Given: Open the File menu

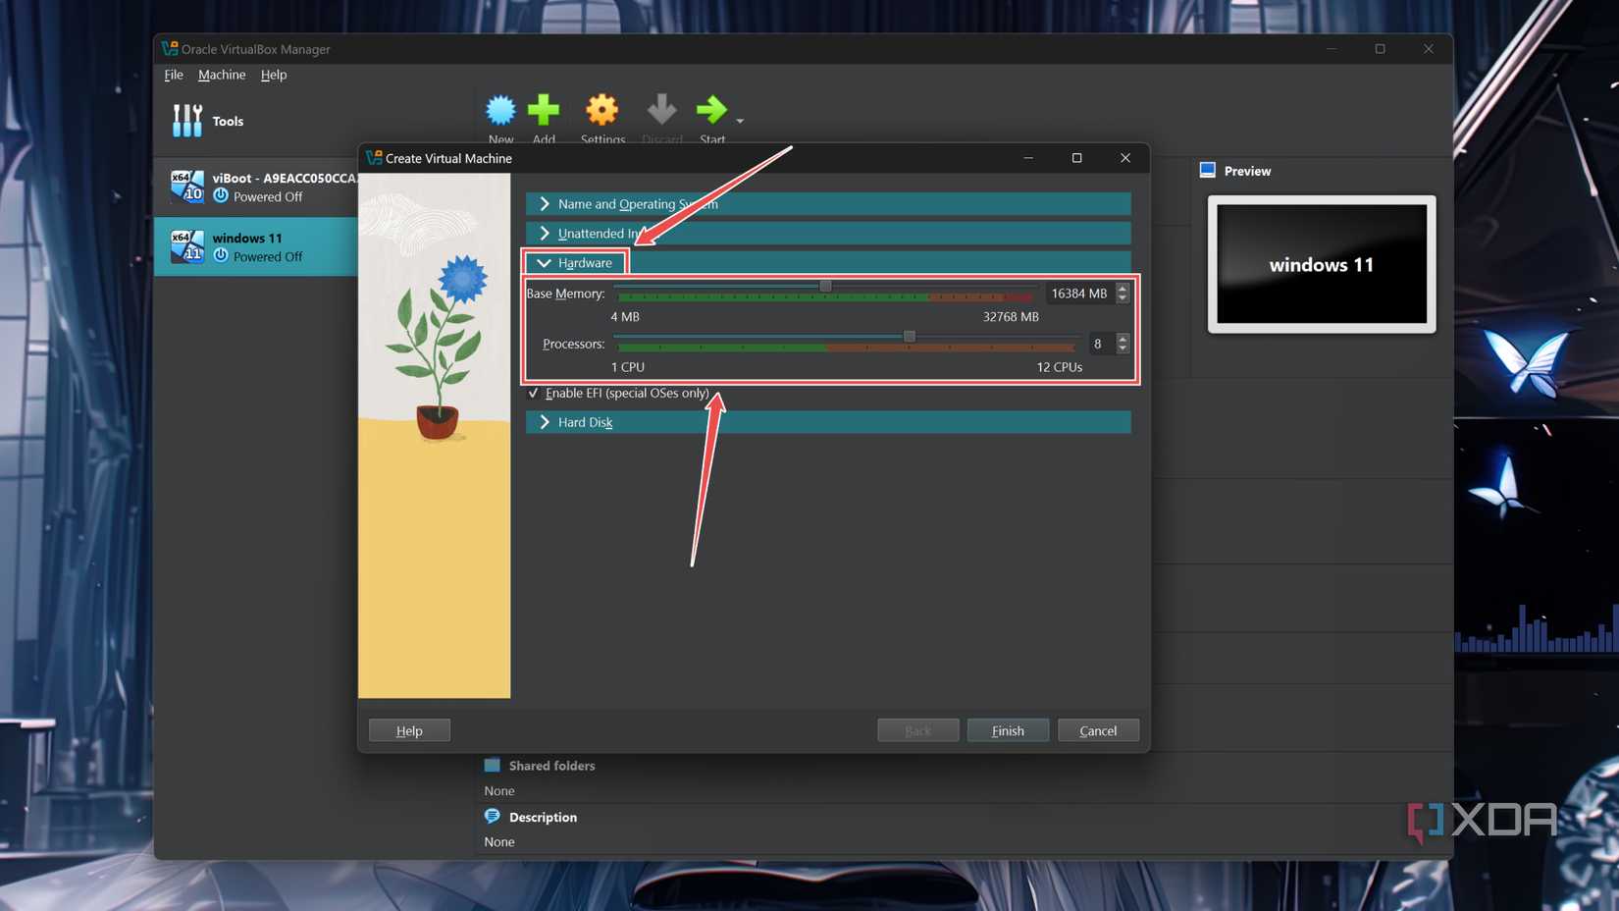Looking at the screenshot, I should (174, 75).
